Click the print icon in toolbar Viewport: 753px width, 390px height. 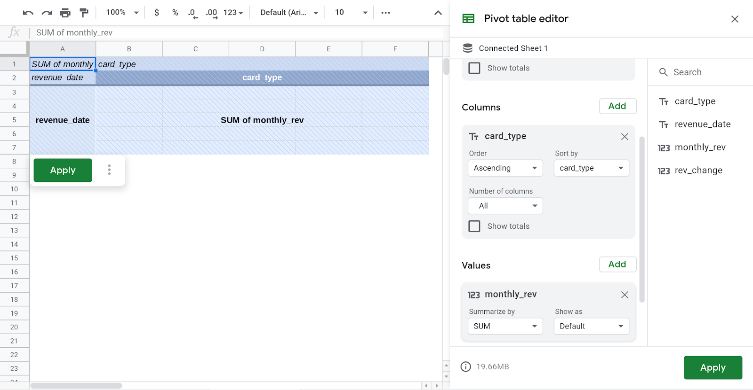click(65, 13)
